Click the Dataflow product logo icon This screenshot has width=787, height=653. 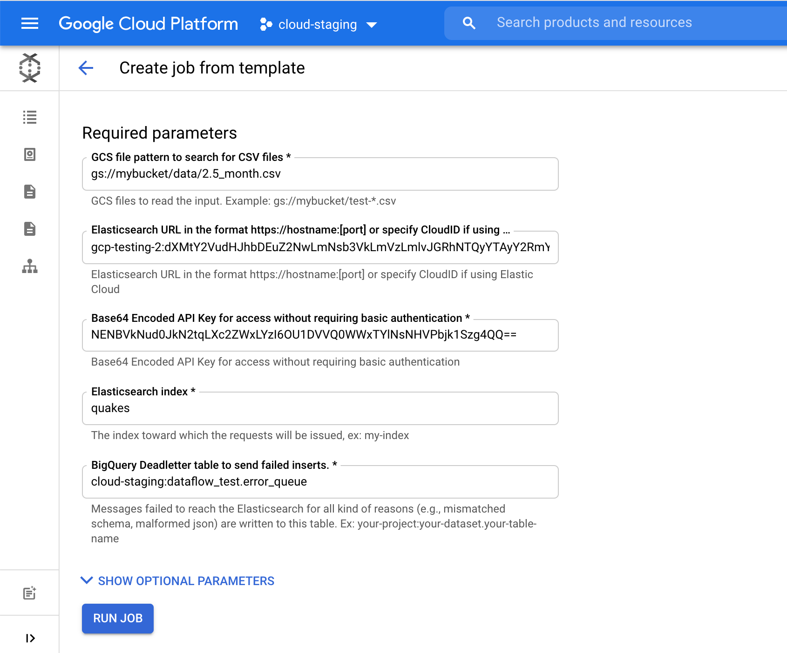tap(30, 68)
